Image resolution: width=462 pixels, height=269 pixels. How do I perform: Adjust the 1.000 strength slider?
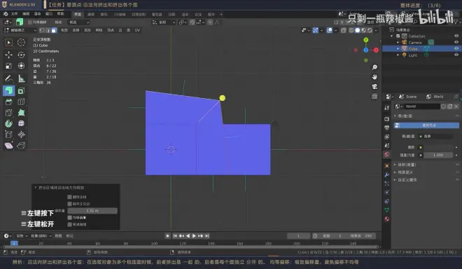coord(437,155)
